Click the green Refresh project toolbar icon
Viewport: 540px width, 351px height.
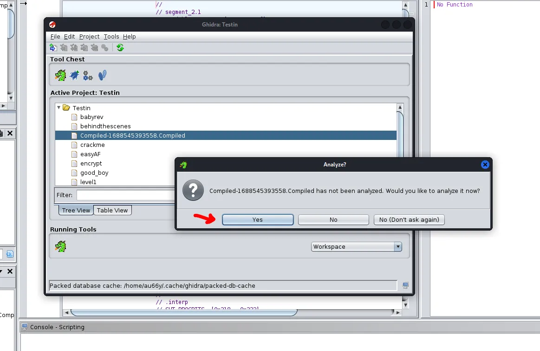coord(120,48)
